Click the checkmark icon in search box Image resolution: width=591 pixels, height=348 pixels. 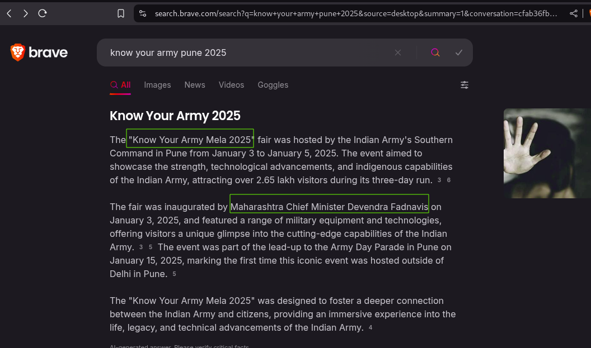pos(459,53)
